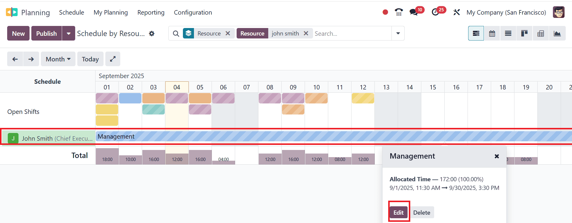The height and width of the screenshot is (223, 572).
Task: Open the VoIP phone dialer
Action: (399, 12)
